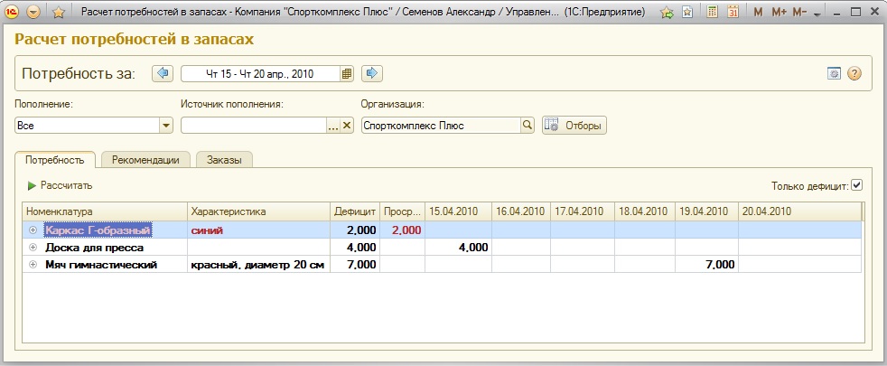Open the calculator icon in title bar
887x366 pixels.
713,13
